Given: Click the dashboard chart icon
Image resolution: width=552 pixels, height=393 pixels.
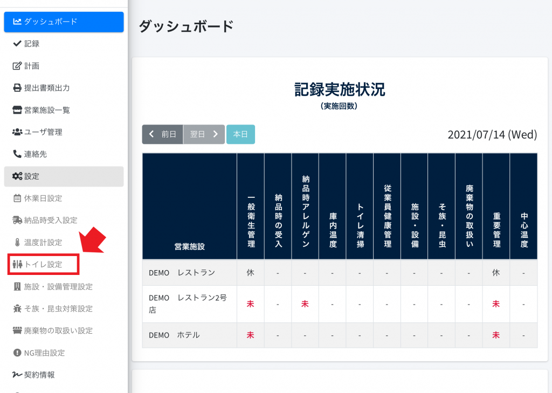Looking at the screenshot, I should coord(17,22).
